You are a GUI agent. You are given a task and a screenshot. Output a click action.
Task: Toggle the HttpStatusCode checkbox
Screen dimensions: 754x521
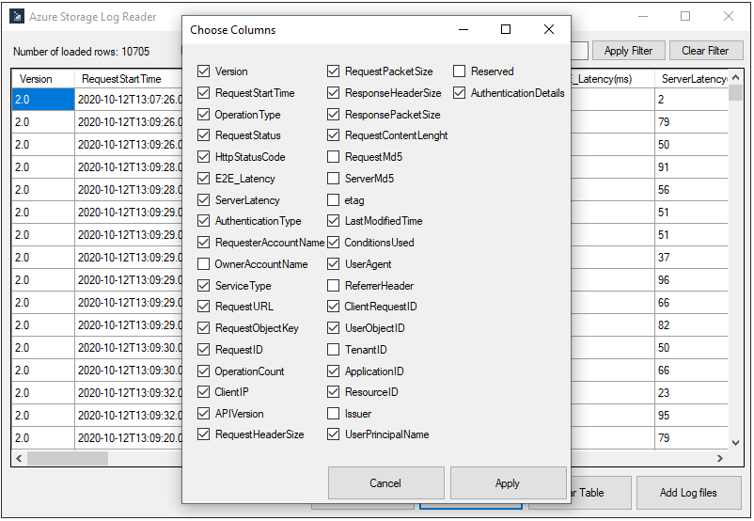203,157
